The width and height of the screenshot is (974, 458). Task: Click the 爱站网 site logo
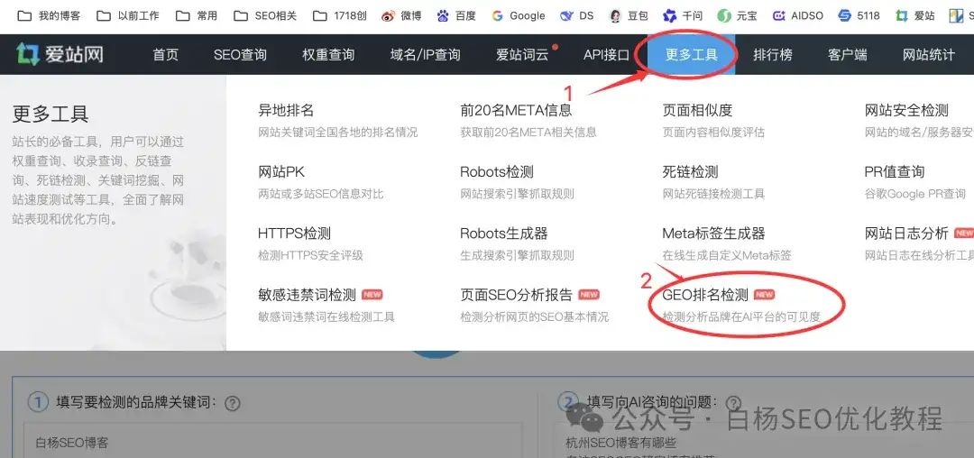click(x=60, y=55)
